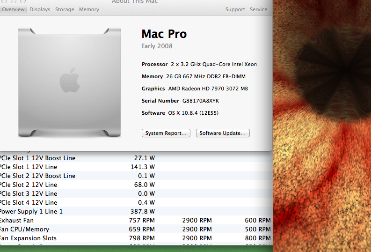Select PCIe Slot 2 12V Line row

click(136, 185)
